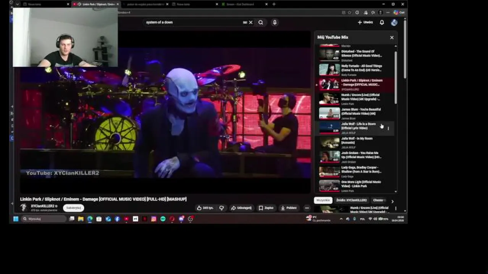Click the taskbar search box
This screenshot has width=488, height=274.
tap(44, 219)
